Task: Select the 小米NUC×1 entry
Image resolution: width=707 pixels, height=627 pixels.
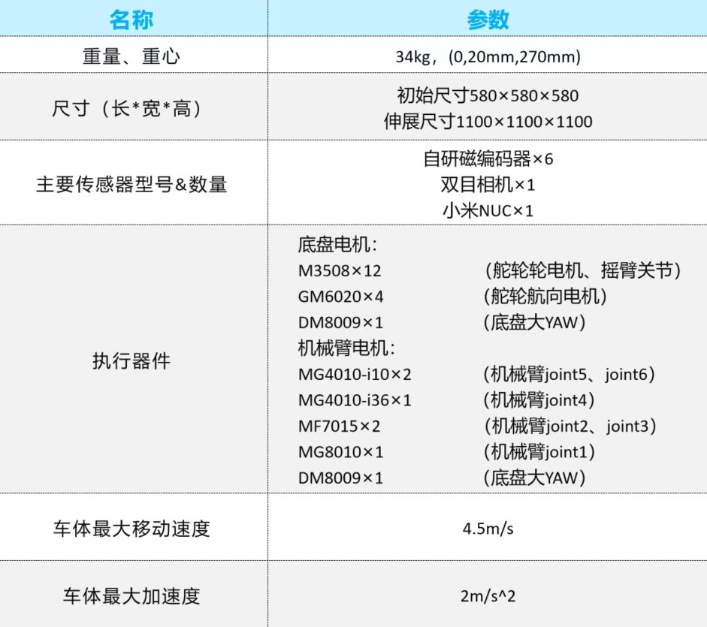Action: coord(488,210)
